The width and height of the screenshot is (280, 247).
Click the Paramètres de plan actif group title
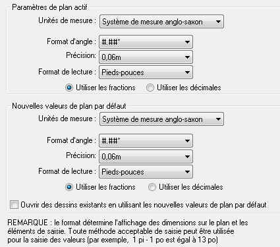[49, 7]
